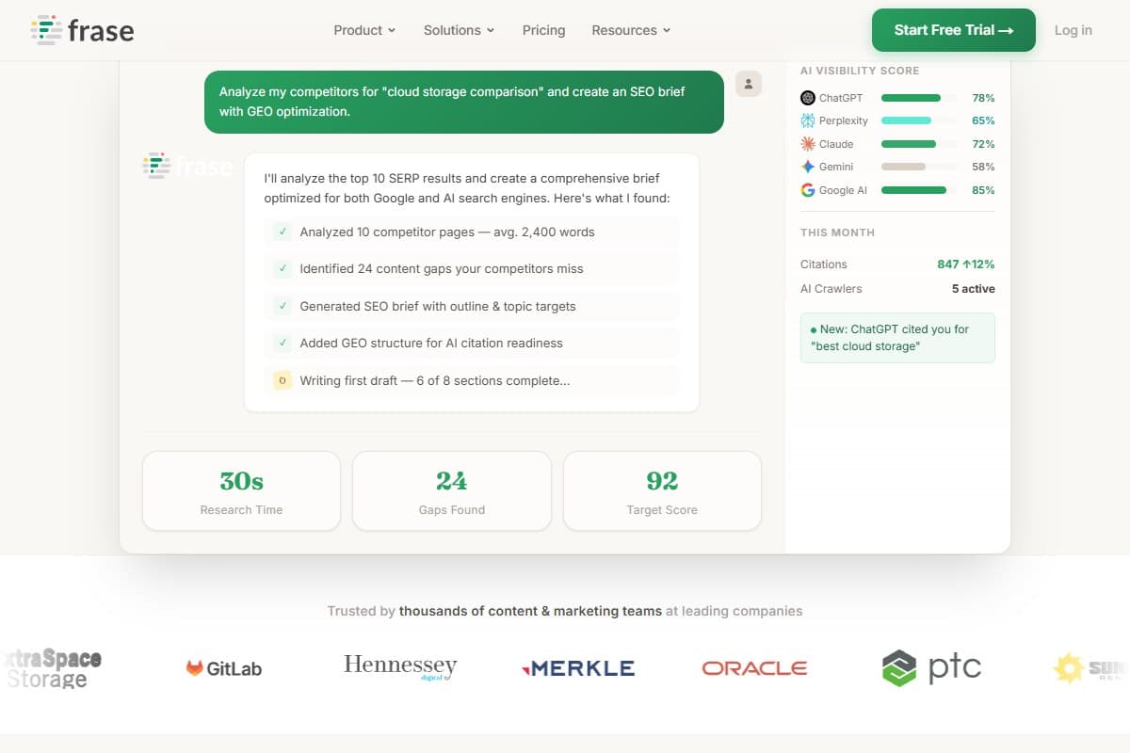
Task: Click the user prompt message bubble
Action: 464,102
